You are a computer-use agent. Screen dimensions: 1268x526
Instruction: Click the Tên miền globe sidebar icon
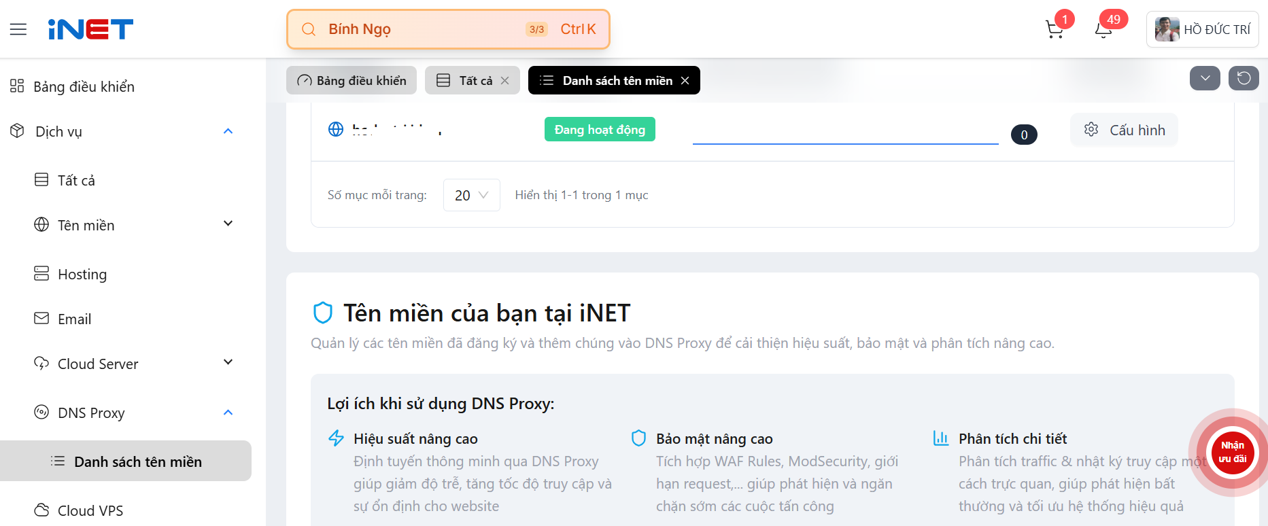point(41,224)
